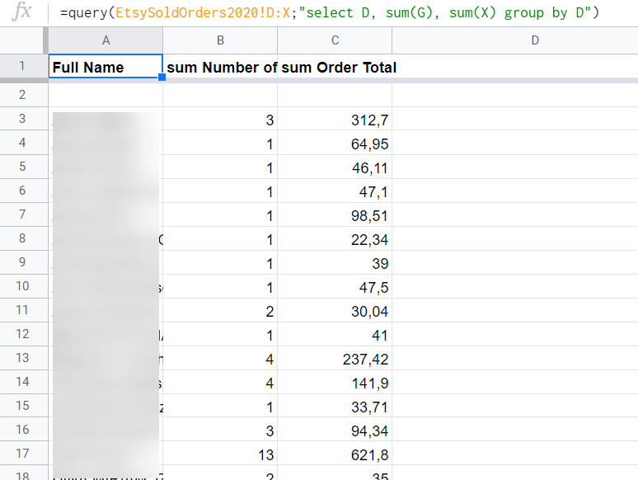
Task: Select row 7 header
Action: click(22, 214)
